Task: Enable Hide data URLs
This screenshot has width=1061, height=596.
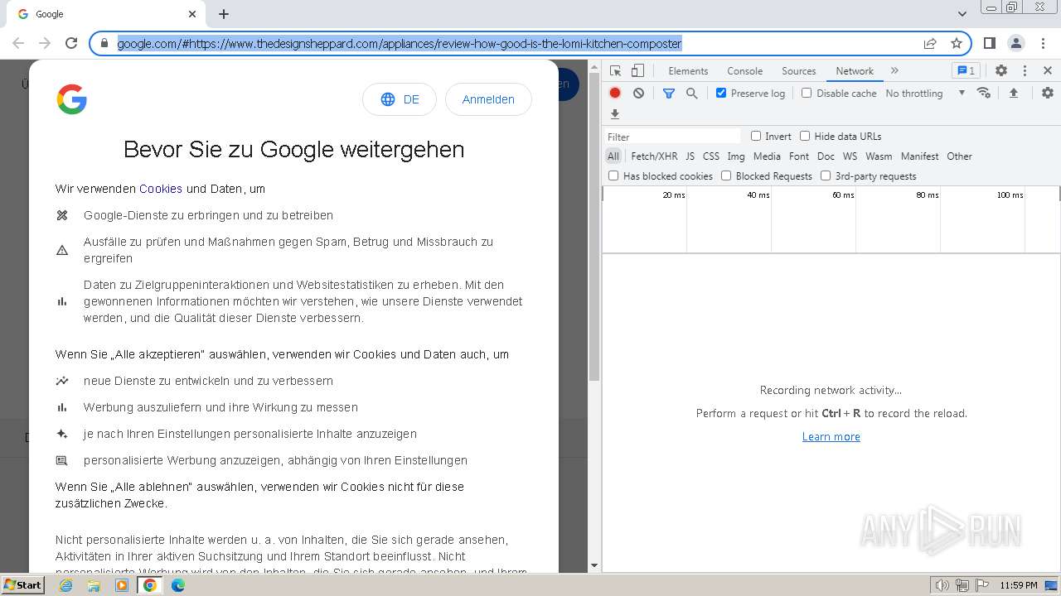Action: (x=805, y=136)
